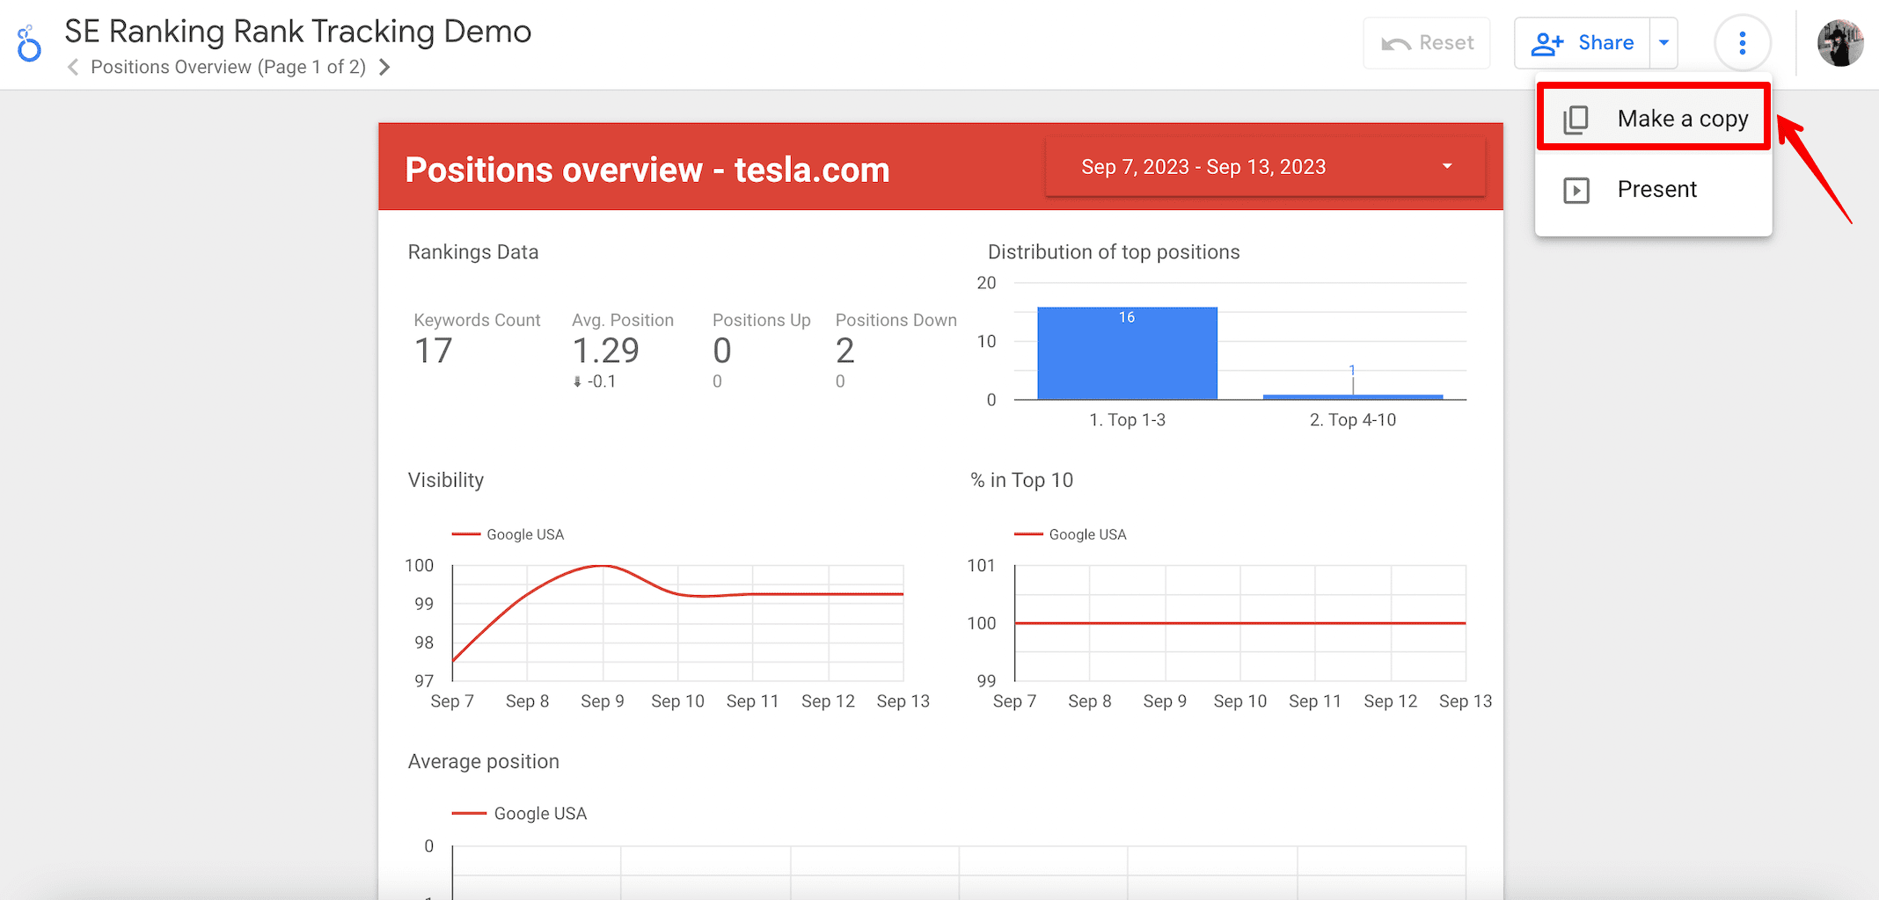Viewport: 1879px width, 900px height.
Task: Expand the Share dropdown arrow
Action: 1663,42
